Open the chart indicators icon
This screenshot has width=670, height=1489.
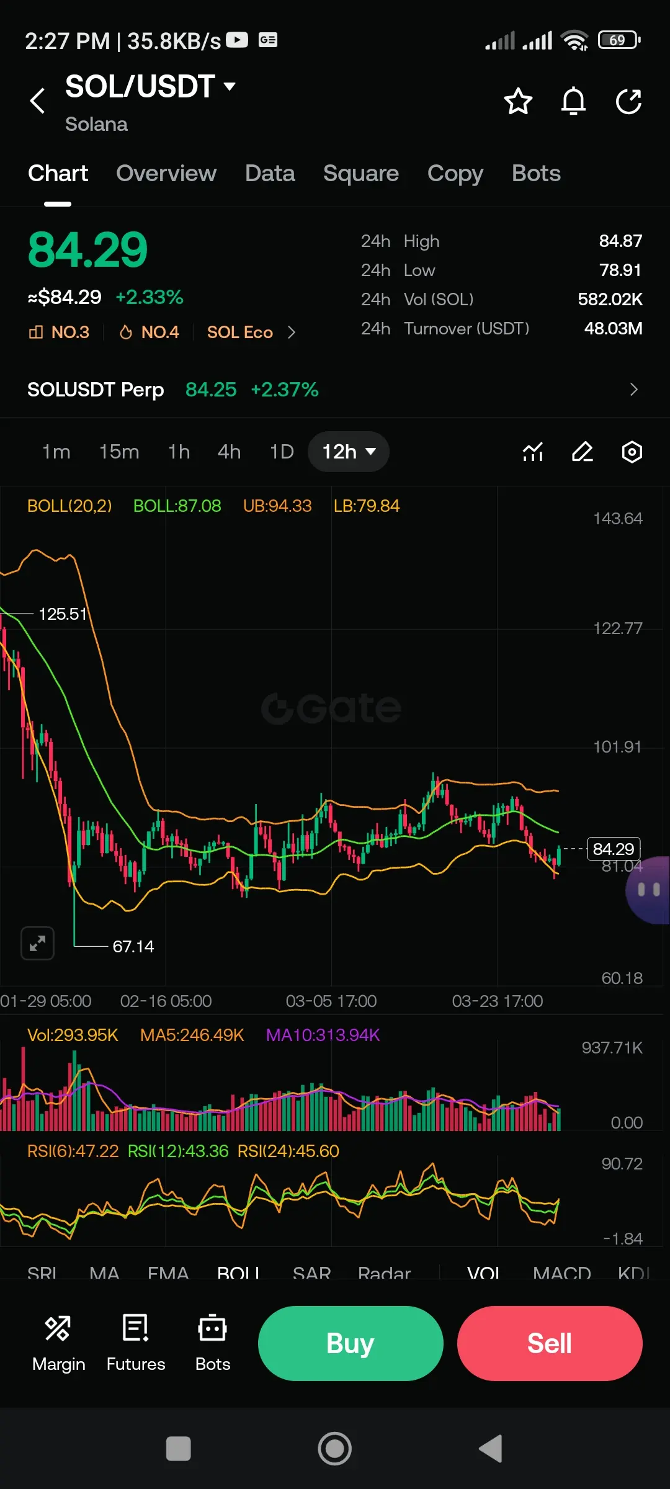click(x=533, y=452)
